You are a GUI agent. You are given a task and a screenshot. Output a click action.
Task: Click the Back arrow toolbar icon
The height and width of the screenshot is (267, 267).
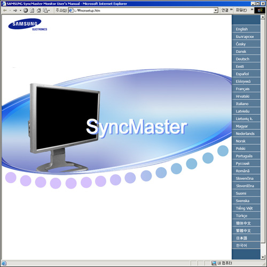[5, 11]
